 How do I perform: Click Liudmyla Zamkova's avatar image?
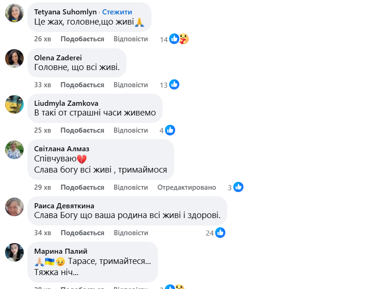click(14, 104)
